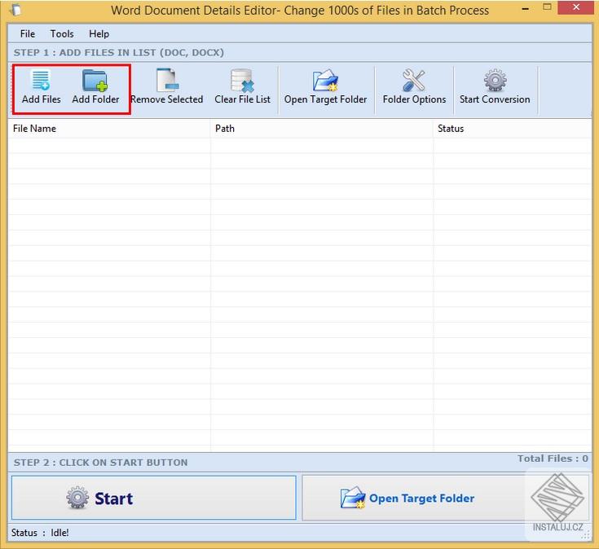The height and width of the screenshot is (549, 599).
Task: Open Folder Options from the toolbar
Action: (x=414, y=88)
